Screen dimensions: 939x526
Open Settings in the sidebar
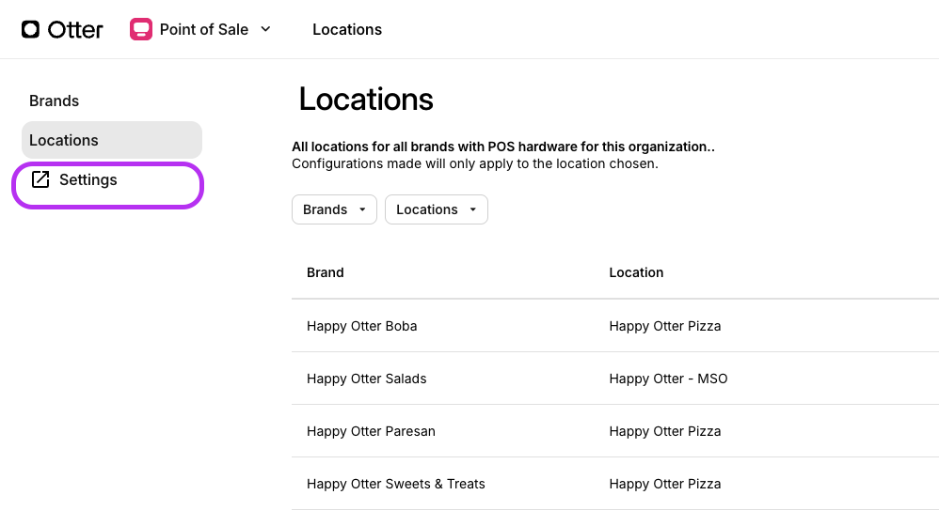pos(88,179)
